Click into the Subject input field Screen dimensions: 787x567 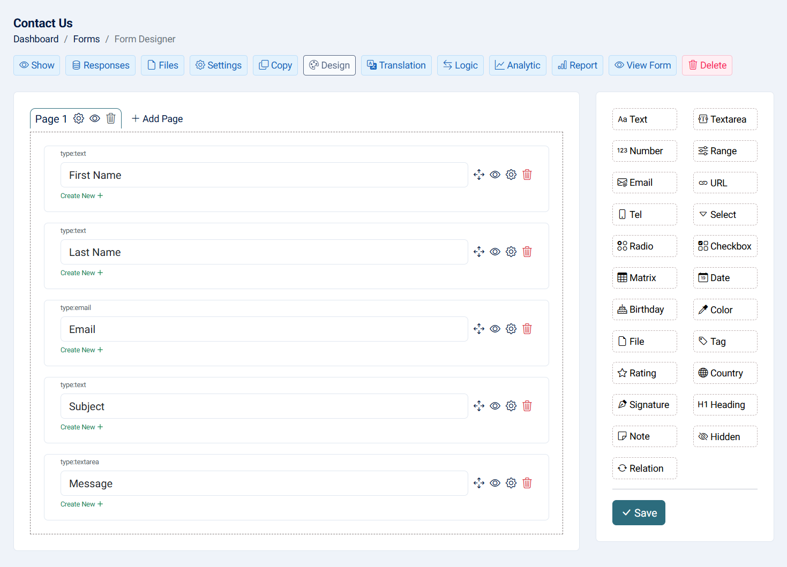[x=264, y=406]
